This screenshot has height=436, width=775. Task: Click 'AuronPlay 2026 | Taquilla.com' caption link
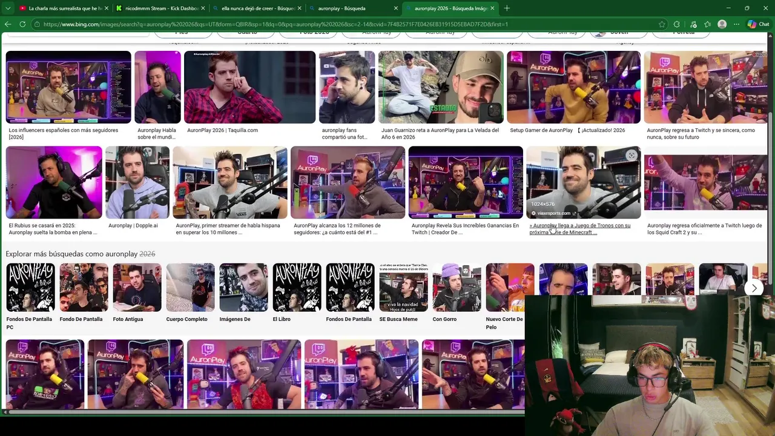coord(222,130)
